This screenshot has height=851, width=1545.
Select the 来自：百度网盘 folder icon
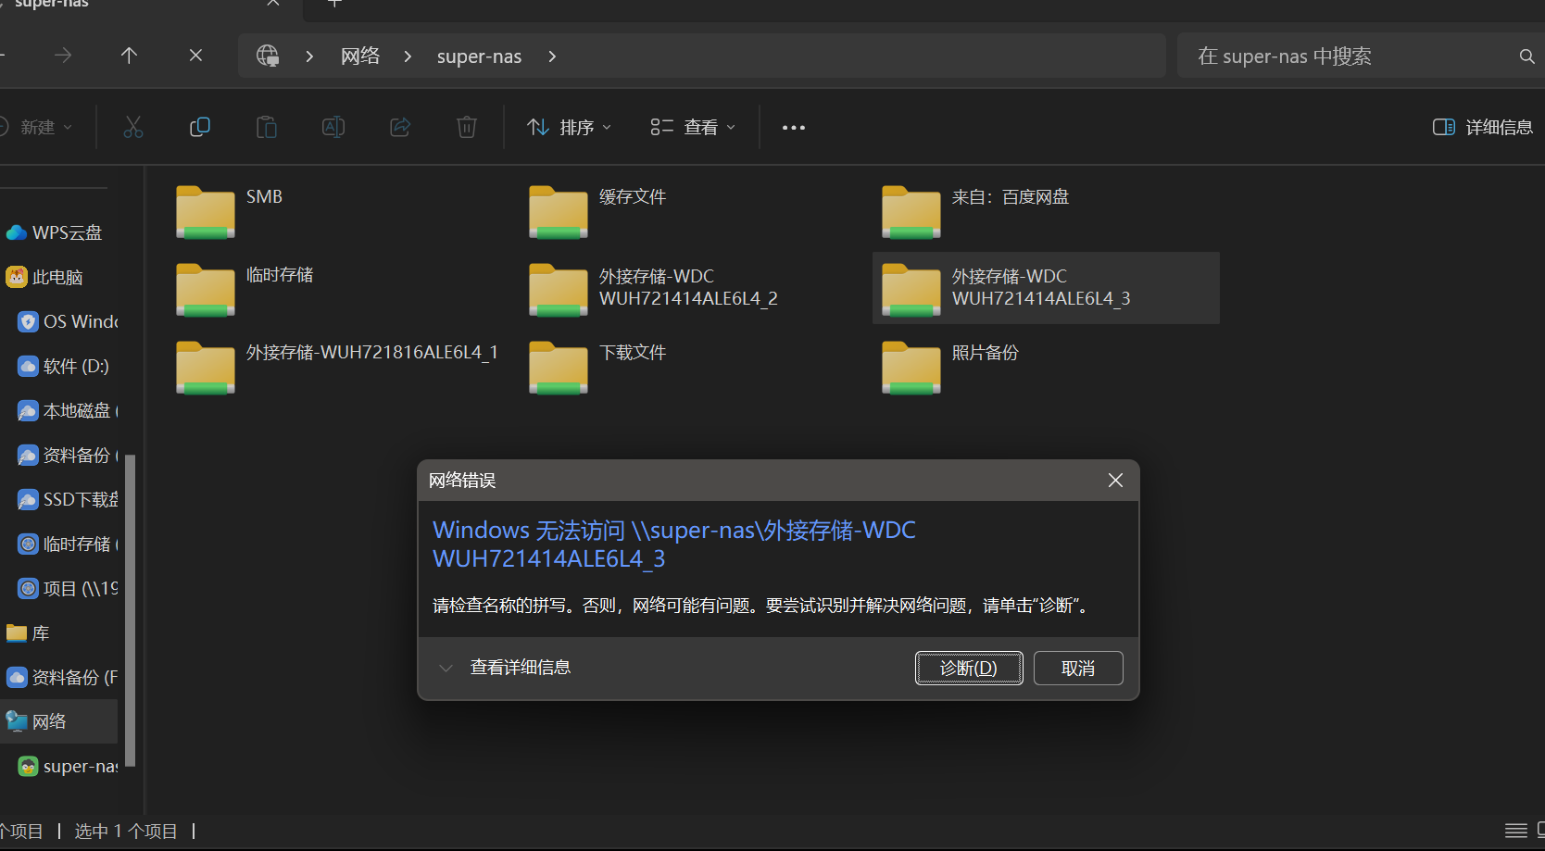coord(911,212)
